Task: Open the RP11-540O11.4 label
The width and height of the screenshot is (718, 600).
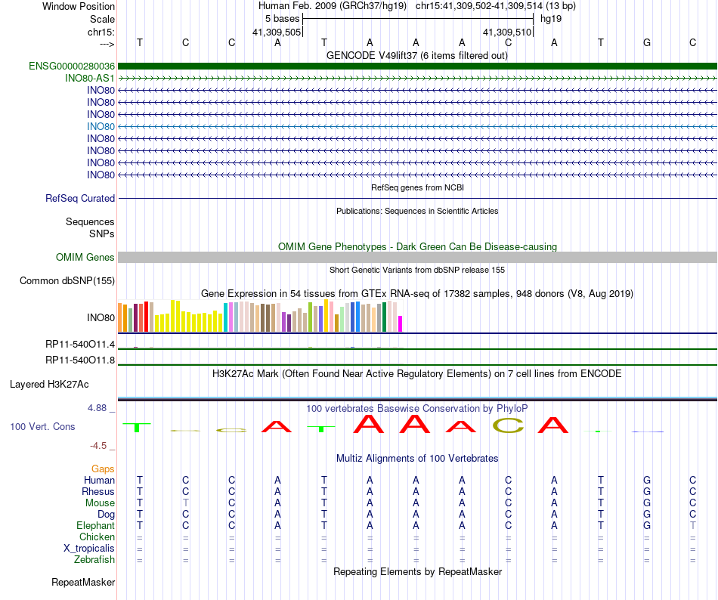Action: click(x=80, y=344)
